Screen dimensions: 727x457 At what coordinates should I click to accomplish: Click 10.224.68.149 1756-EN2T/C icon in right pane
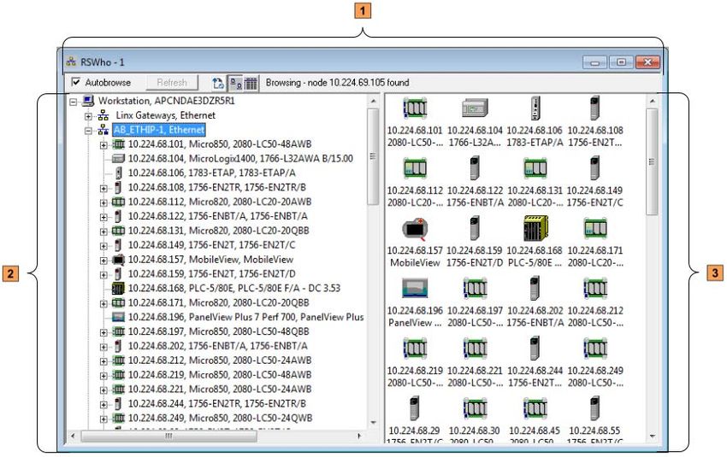(595, 168)
